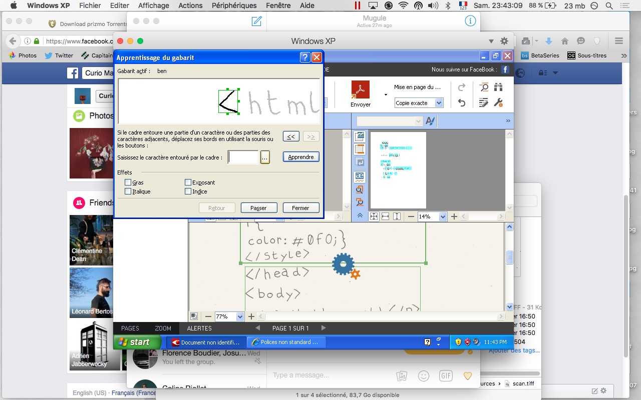
Task: Tick the Exposant checkbox
Action: pyautogui.click(x=188, y=182)
